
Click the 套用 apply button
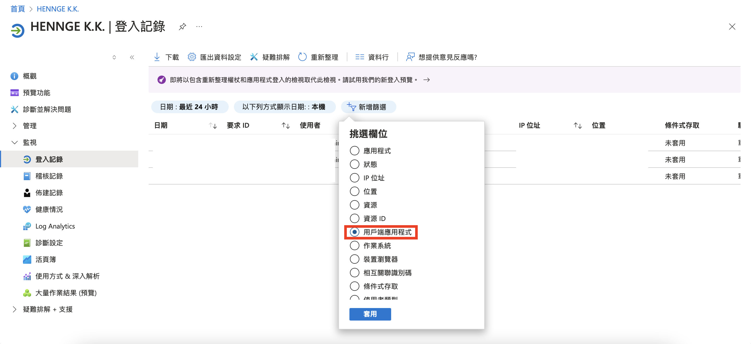[370, 314]
